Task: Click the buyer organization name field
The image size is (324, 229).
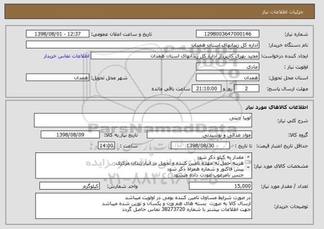Action: pyautogui.click(x=142, y=45)
